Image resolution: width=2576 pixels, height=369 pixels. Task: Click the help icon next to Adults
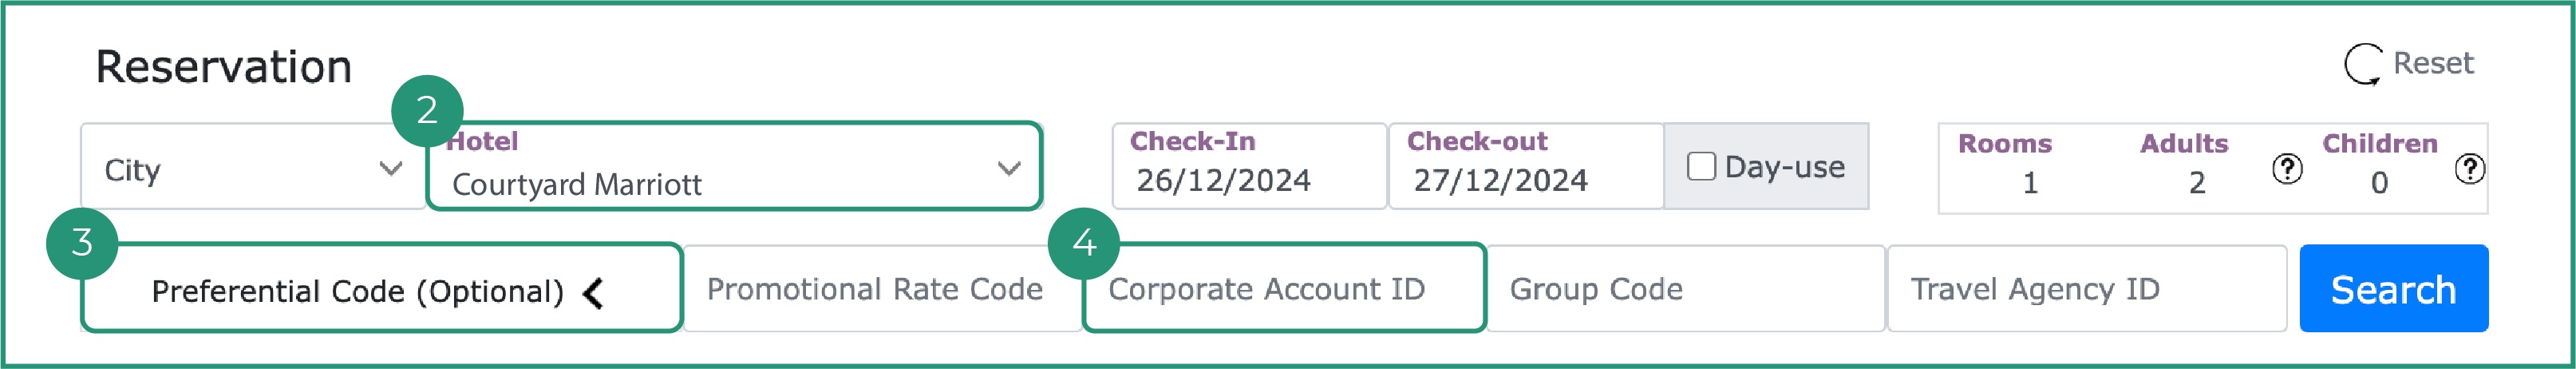pos(2286,169)
